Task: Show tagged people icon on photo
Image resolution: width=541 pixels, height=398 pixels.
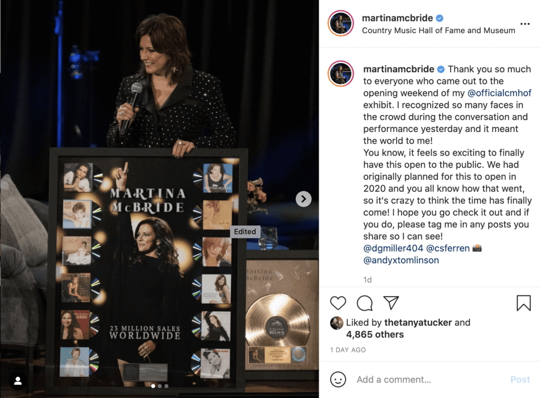Action: pyautogui.click(x=18, y=381)
